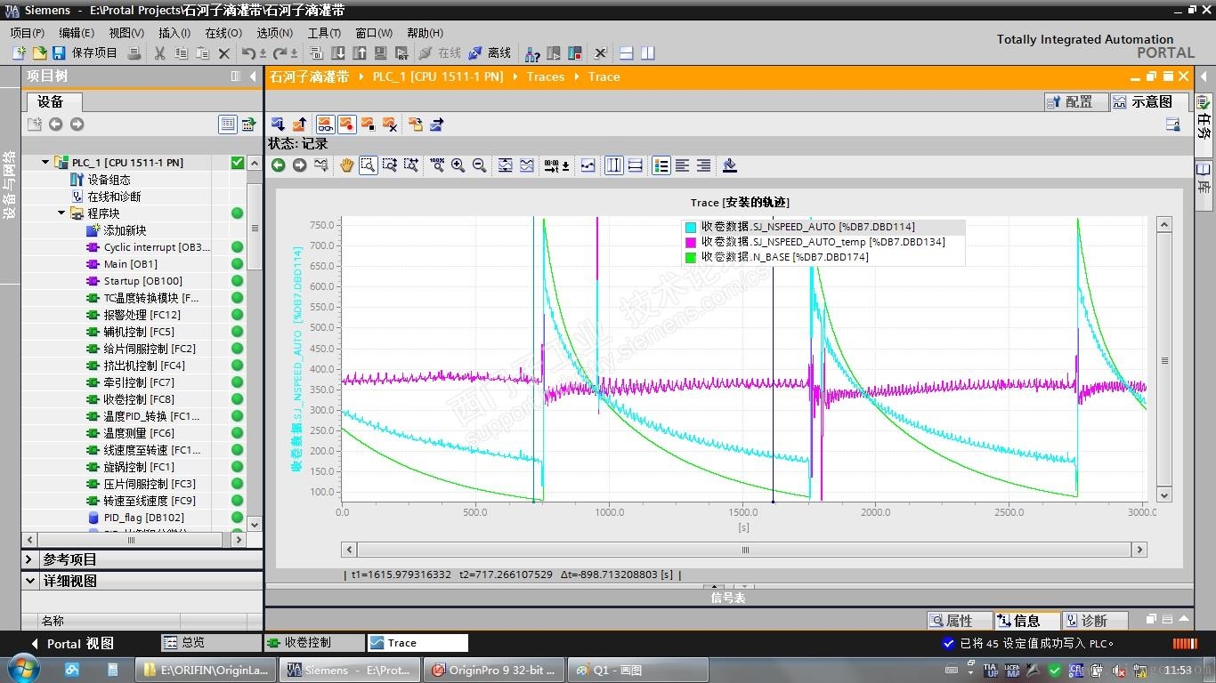Expand the 参考项目 panel

[x=28, y=559]
